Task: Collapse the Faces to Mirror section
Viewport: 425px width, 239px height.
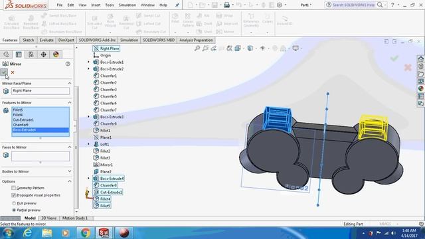Action: (70, 147)
